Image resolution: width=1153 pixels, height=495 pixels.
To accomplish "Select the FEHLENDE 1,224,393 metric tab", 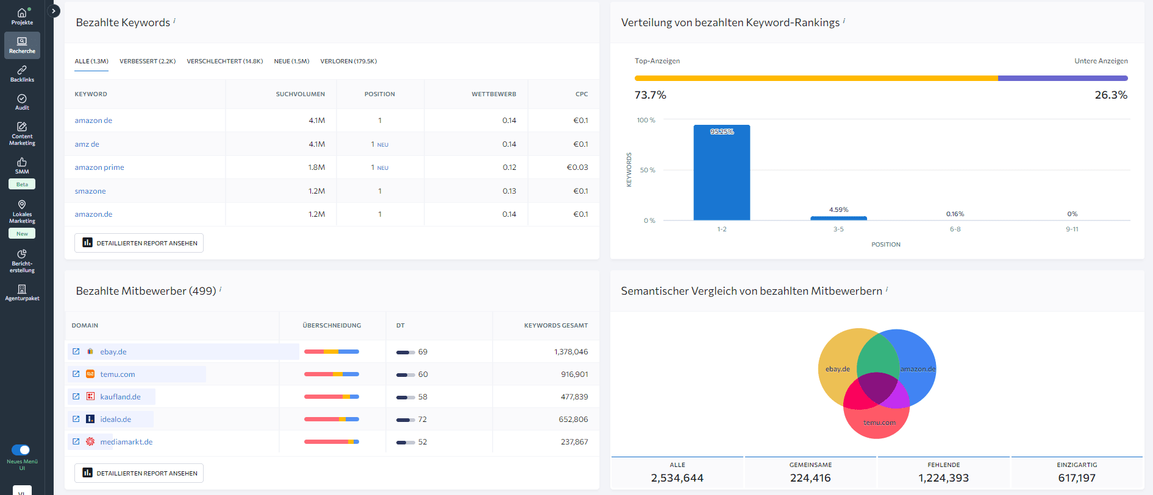I will click(944, 472).
